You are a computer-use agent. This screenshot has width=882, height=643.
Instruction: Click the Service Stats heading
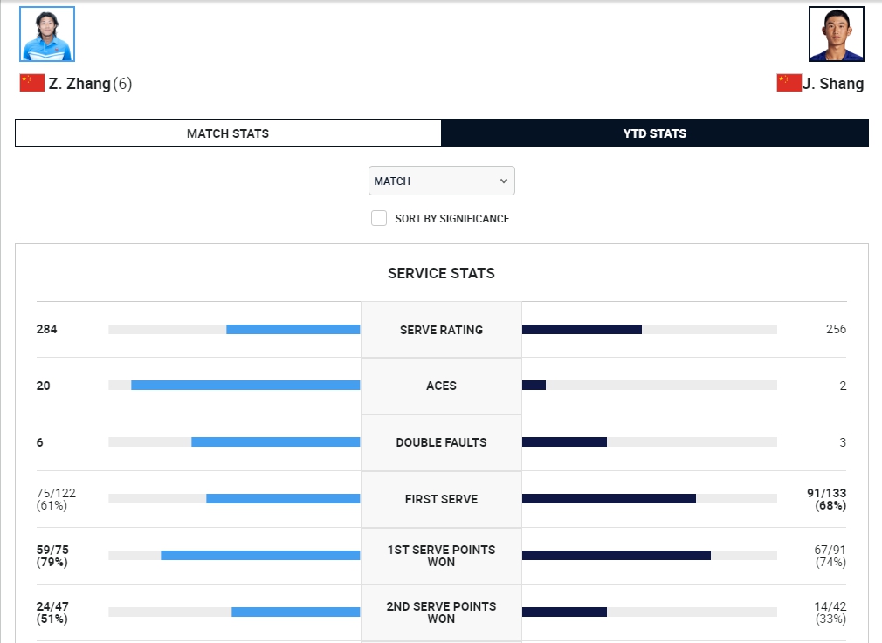[441, 274]
